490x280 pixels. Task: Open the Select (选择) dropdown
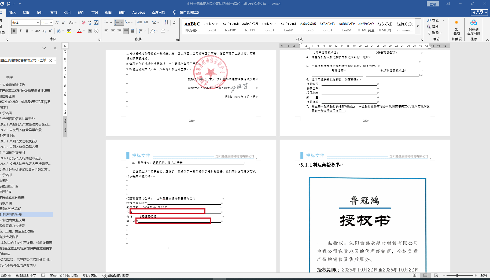coord(435,33)
